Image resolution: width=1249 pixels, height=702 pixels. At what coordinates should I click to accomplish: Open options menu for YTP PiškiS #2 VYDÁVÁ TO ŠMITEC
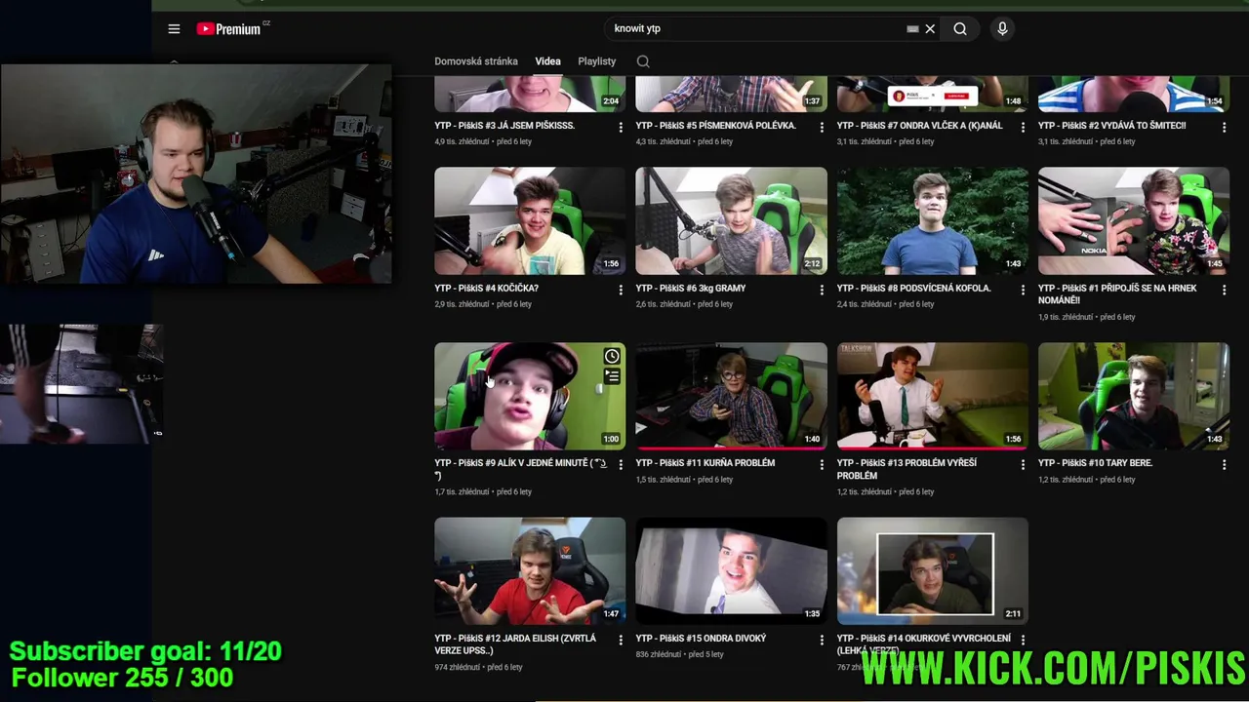(1224, 127)
